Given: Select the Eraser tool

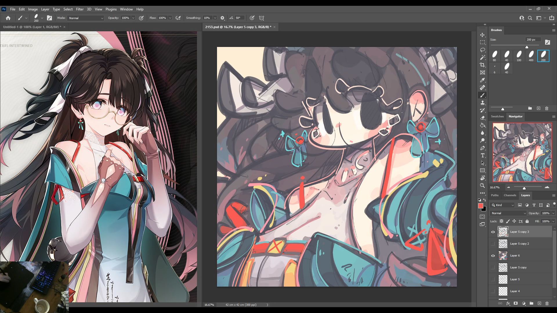Looking at the screenshot, I should 482,118.
